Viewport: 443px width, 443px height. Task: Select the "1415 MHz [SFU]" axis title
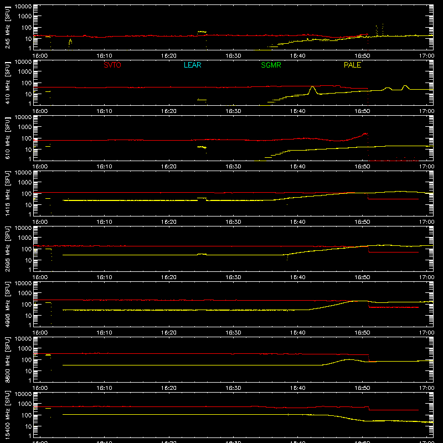coord(8,193)
